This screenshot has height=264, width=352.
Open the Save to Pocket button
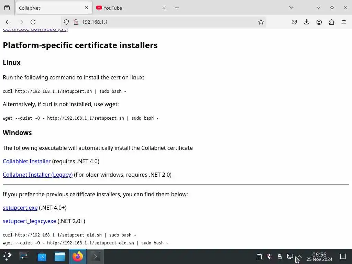(294, 22)
